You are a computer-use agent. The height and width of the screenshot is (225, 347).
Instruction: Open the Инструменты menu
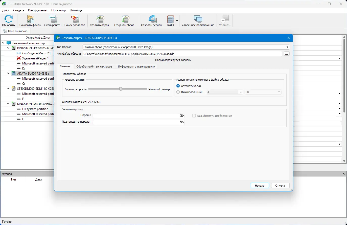click(37, 10)
